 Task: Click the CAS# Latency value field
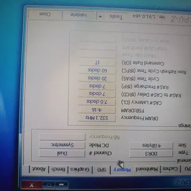point(97,102)
